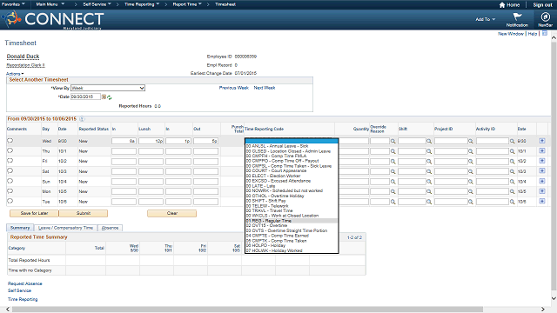Open the Self Service breadcrumb menu
557x313 pixels.
tap(97, 4)
